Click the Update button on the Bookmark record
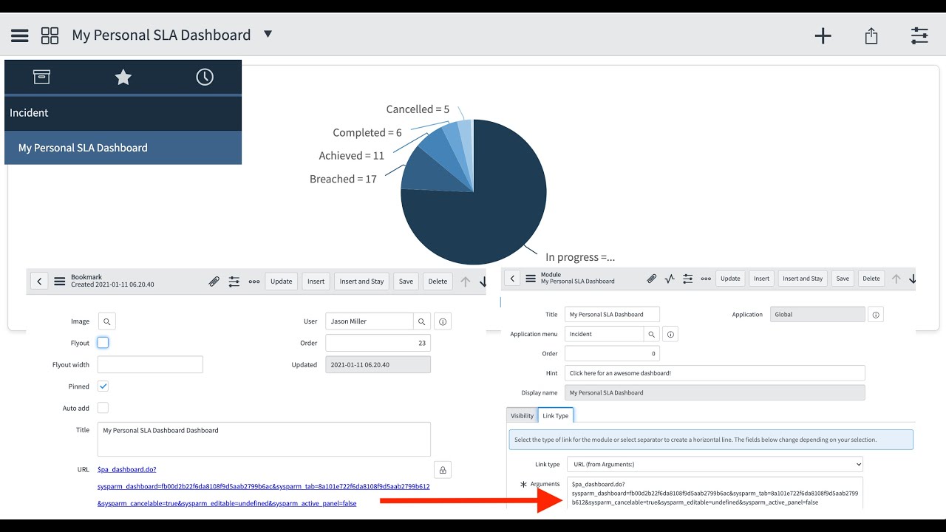This screenshot has width=946, height=532. click(x=281, y=281)
